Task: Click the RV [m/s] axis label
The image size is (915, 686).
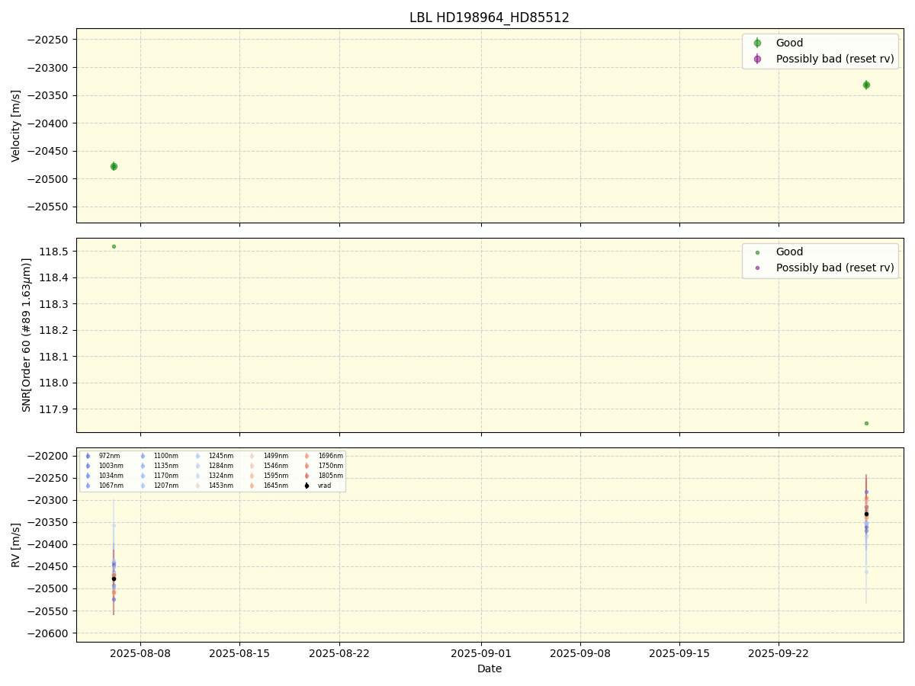Action: click(16, 545)
